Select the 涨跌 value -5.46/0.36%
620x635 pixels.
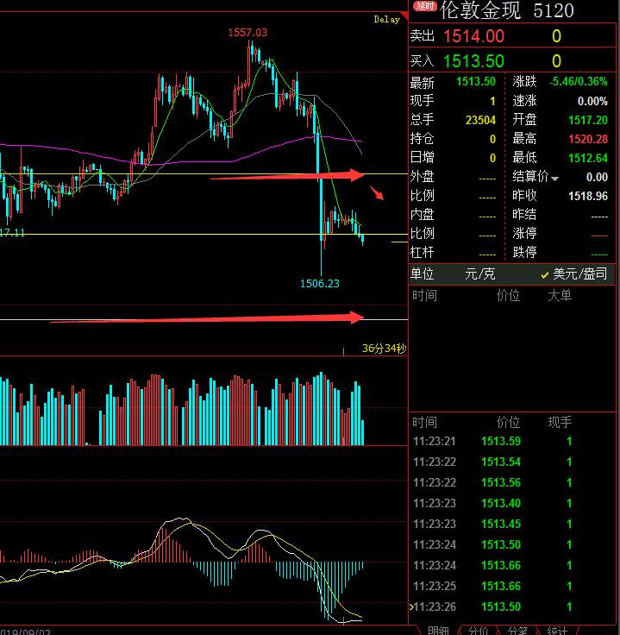[579, 81]
